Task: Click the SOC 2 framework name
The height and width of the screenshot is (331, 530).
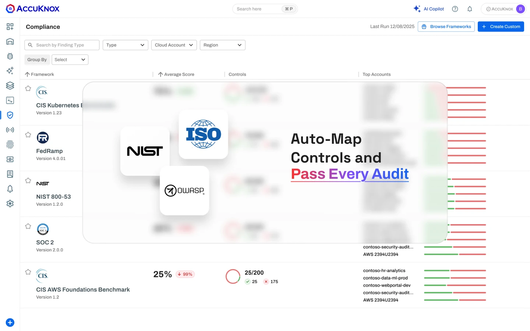Action: [x=45, y=243]
